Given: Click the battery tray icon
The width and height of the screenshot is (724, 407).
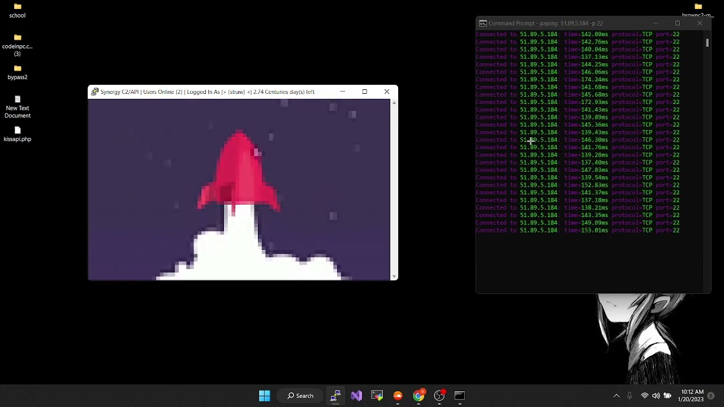Looking at the screenshot, I should point(667,396).
